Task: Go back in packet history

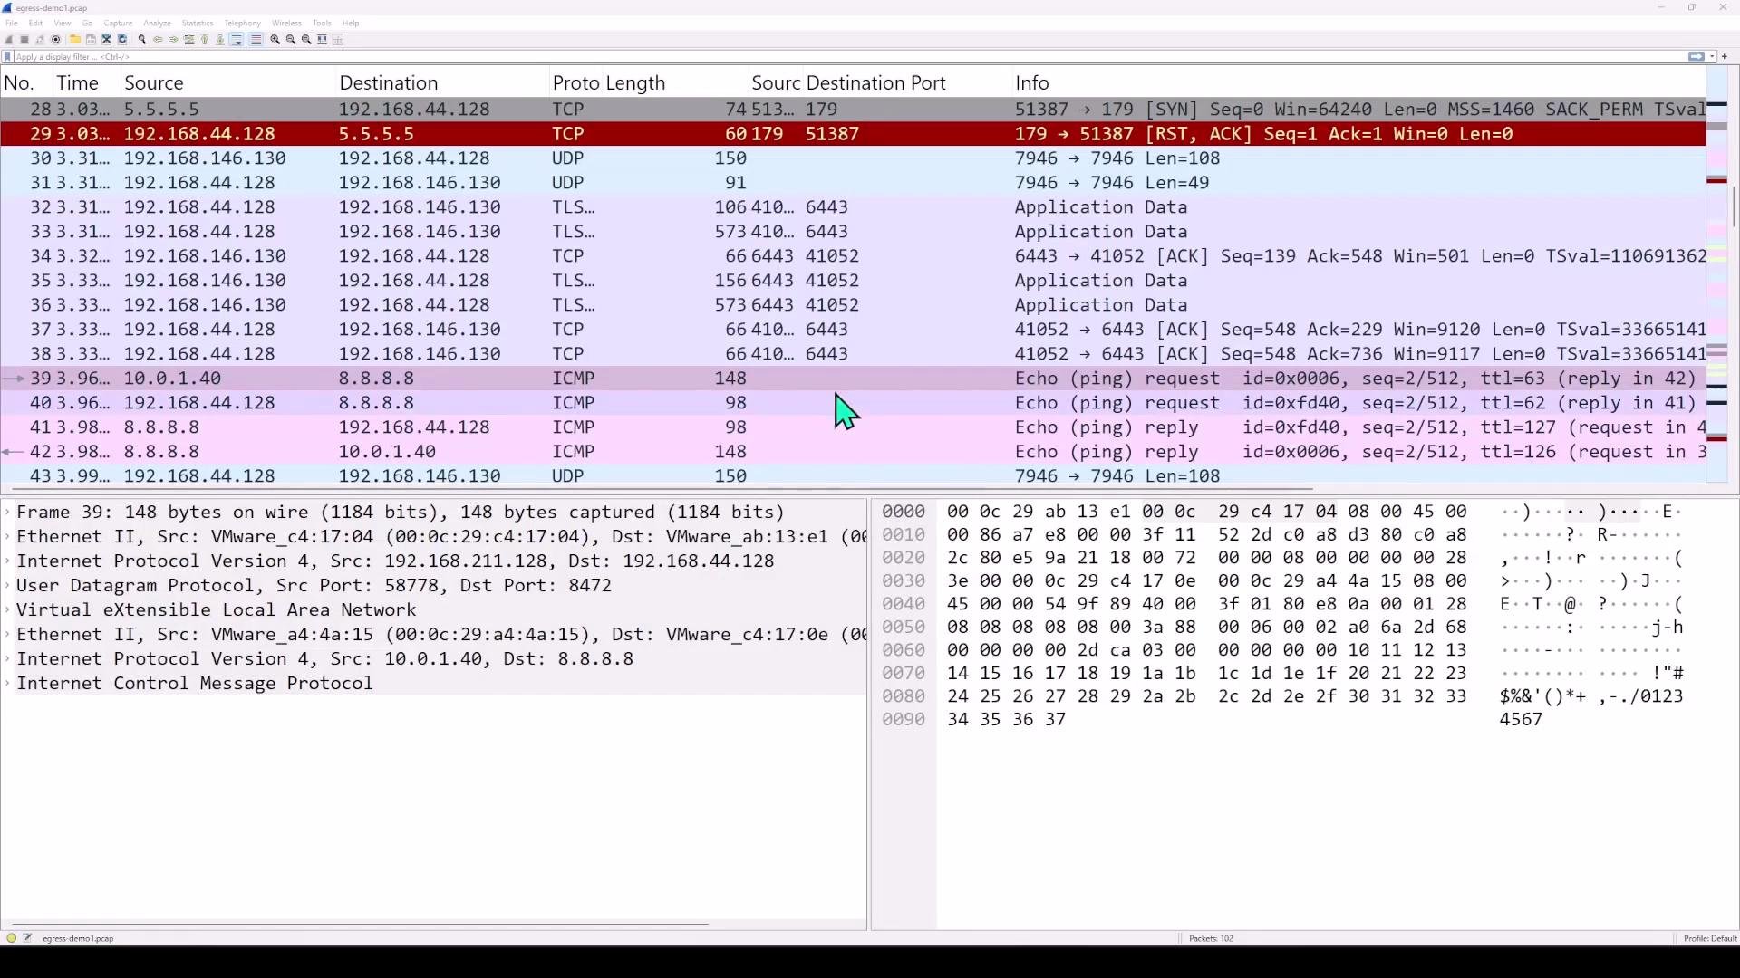Action: pos(158,40)
